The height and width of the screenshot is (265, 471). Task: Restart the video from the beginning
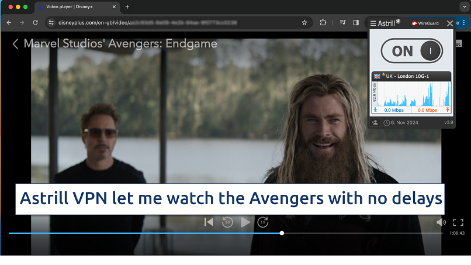click(209, 222)
